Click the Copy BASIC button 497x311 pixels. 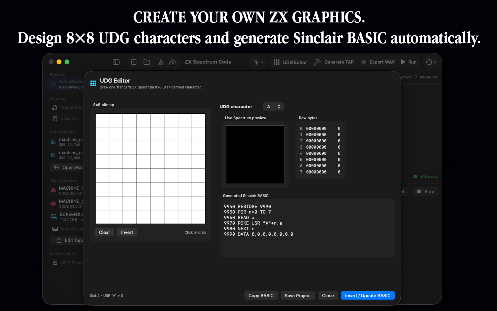pyautogui.click(x=261, y=295)
